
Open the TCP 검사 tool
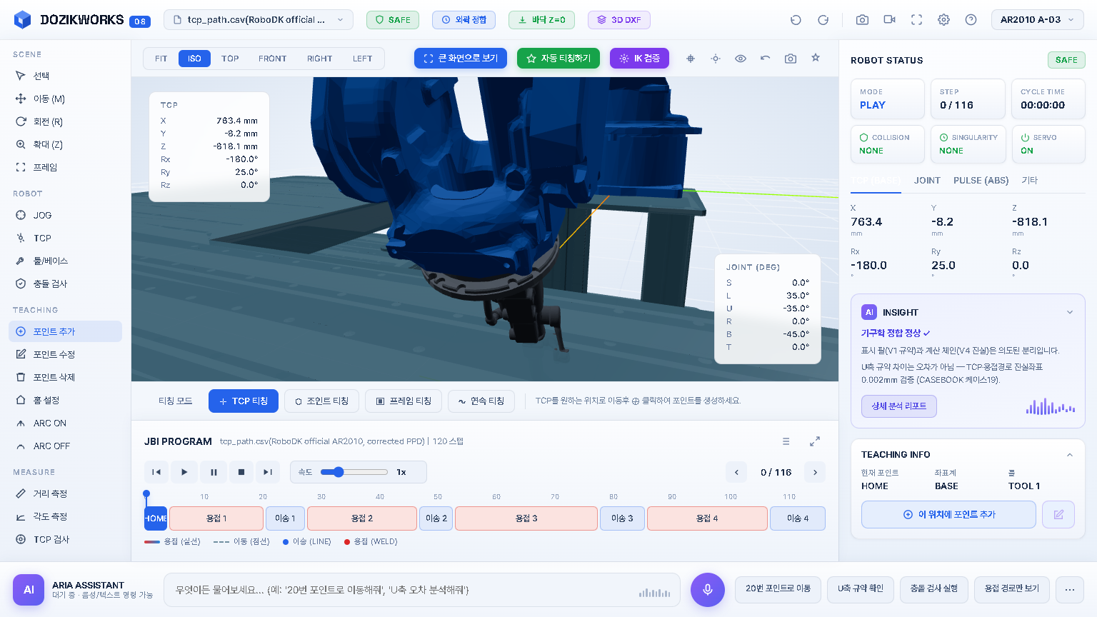pyautogui.click(x=65, y=539)
